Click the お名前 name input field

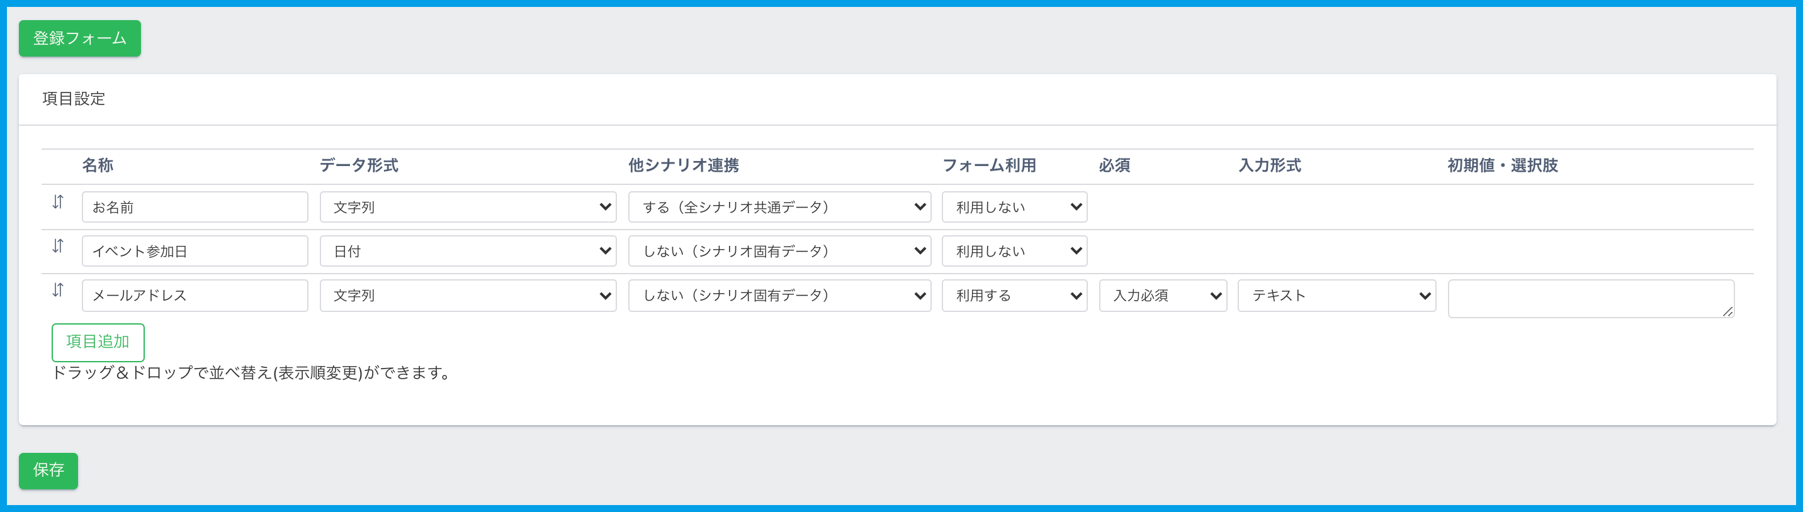point(195,207)
